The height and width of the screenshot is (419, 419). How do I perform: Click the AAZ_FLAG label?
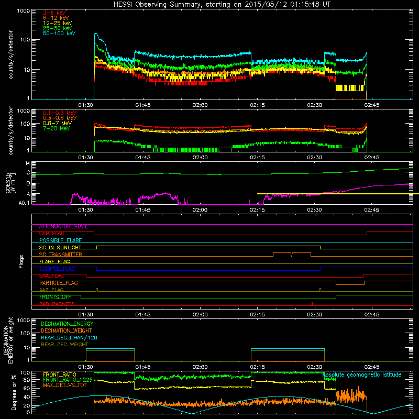[51, 290]
